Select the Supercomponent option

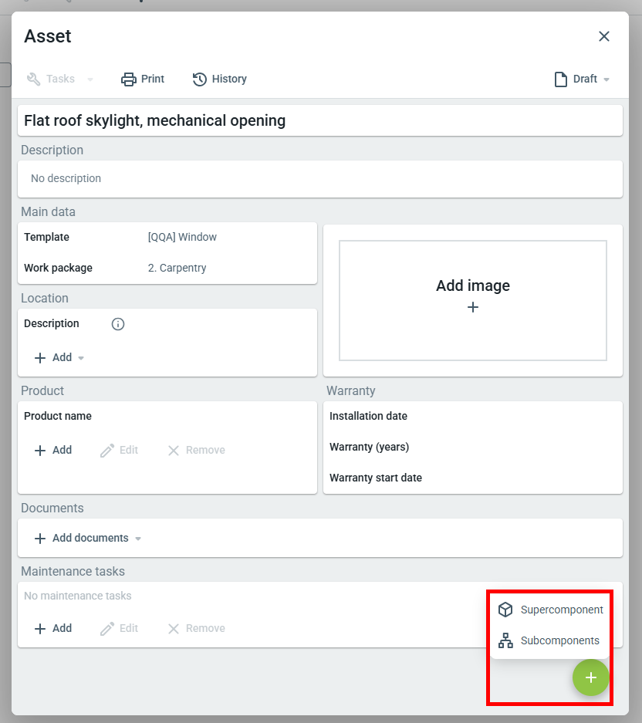[551, 610]
